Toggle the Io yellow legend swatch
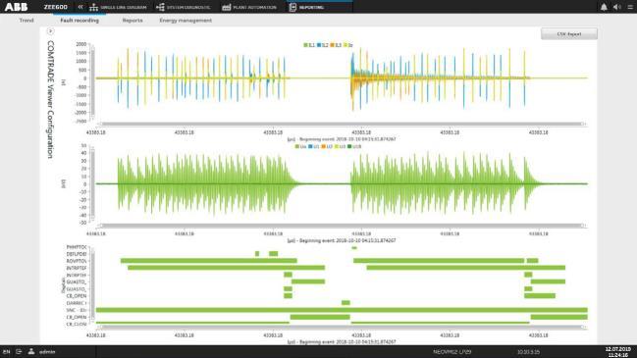Image resolution: width=637 pixels, height=358 pixels. [x=345, y=45]
